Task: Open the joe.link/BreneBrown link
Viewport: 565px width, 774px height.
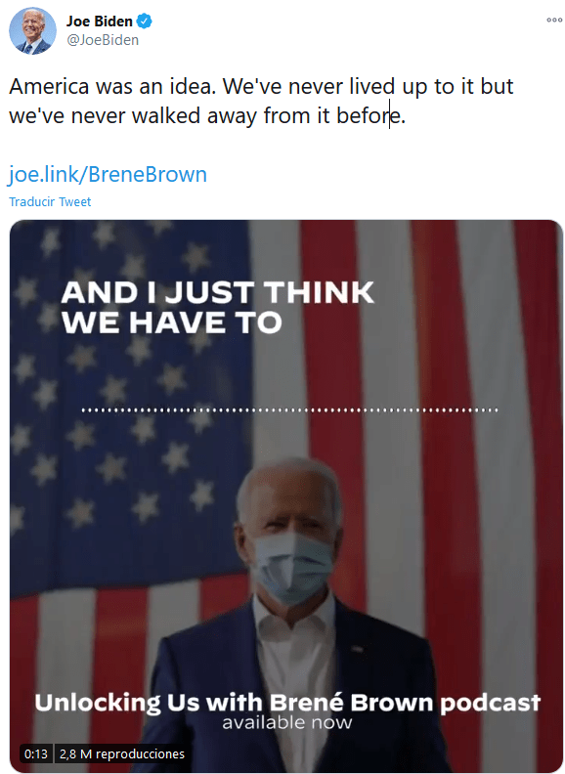Action: click(108, 175)
